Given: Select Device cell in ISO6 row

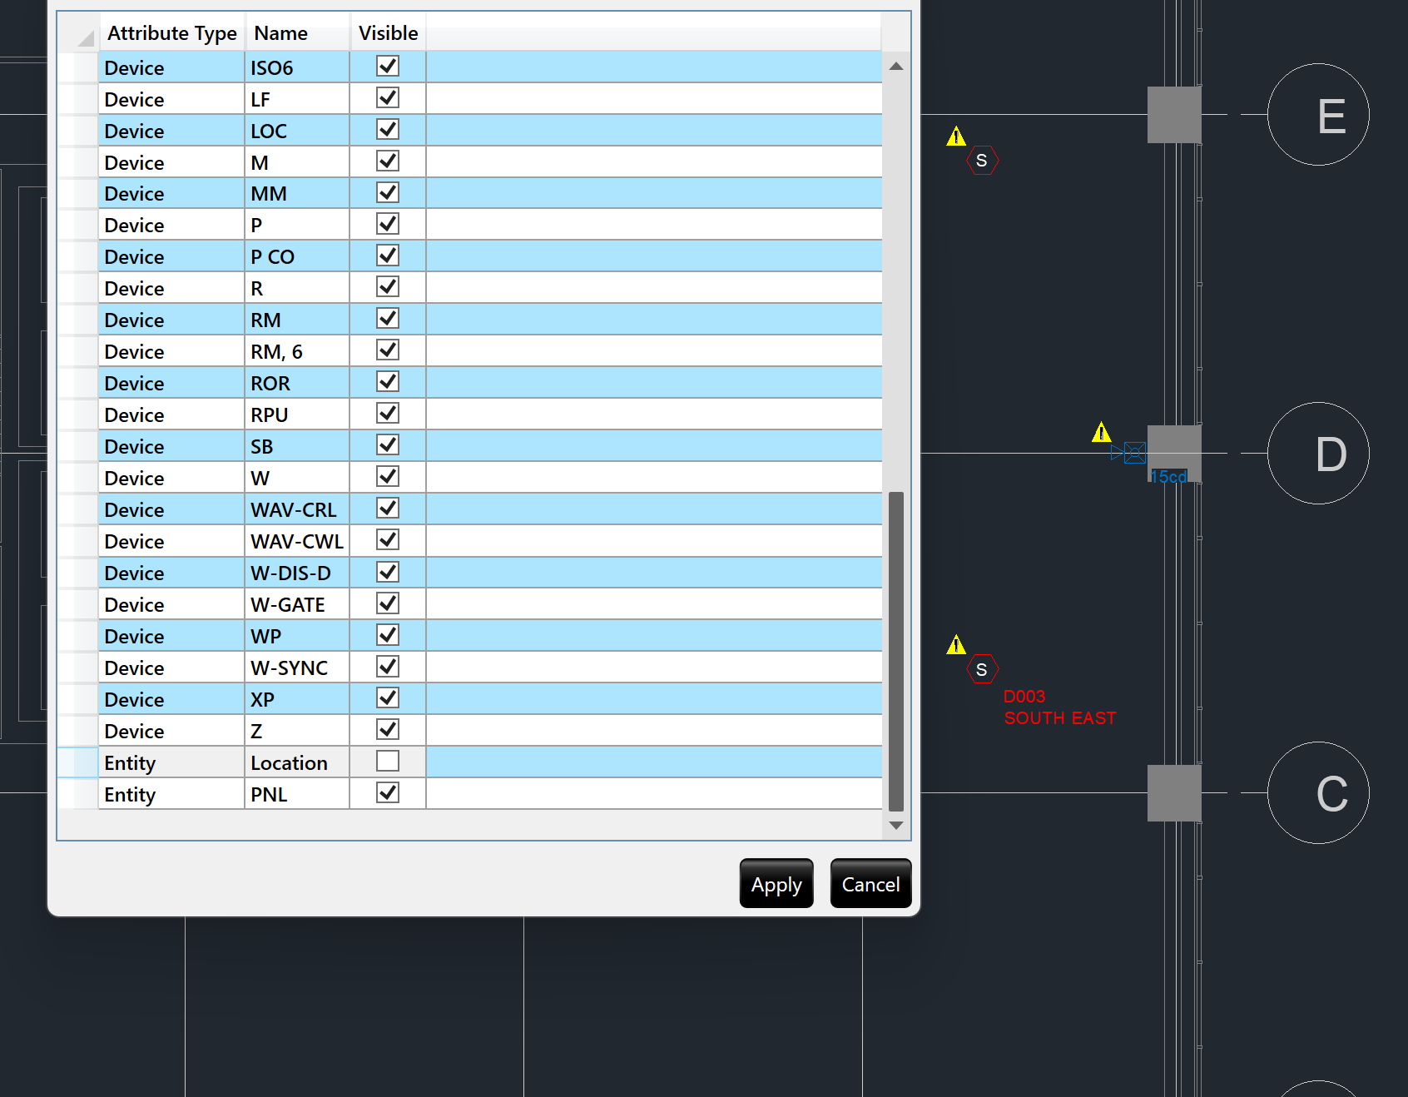Looking at the screenshot, I should point(171,67).
